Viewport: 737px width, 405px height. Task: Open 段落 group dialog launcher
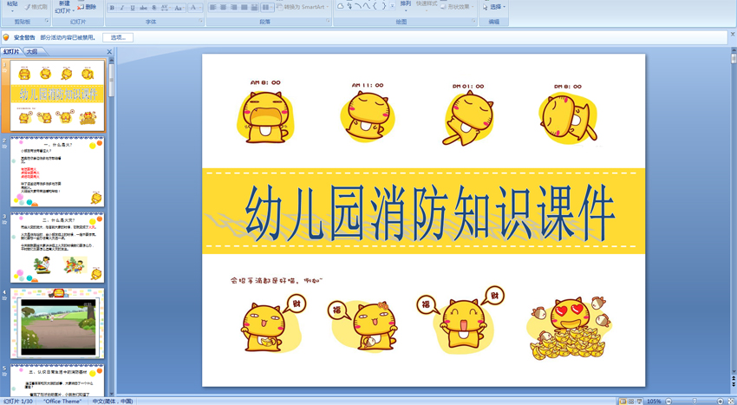[x=328, y=21]
